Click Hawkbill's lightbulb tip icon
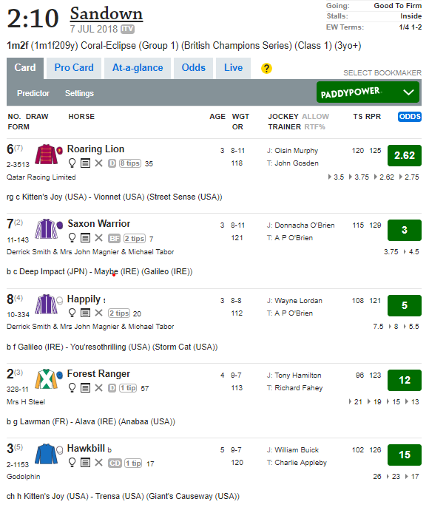The image size is (429, 513). (x=72, y=463)
